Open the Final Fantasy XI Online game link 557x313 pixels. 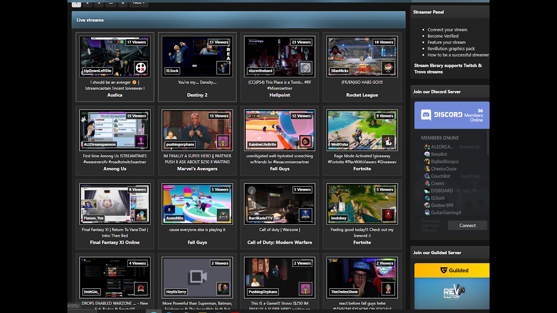point(115,242)
